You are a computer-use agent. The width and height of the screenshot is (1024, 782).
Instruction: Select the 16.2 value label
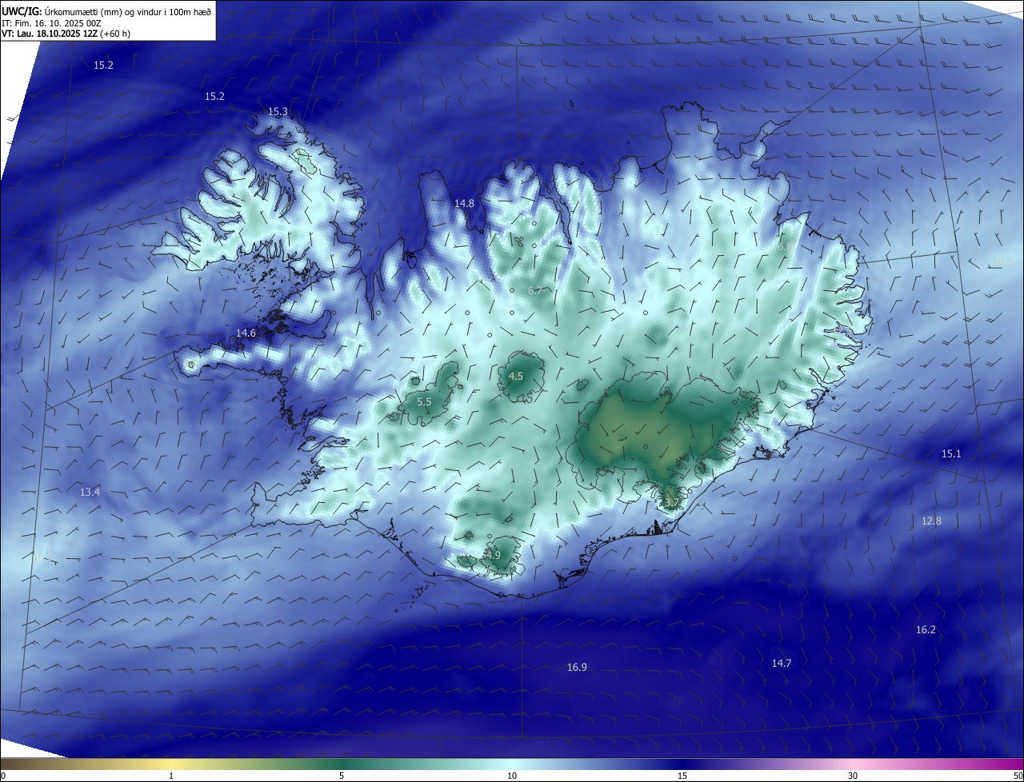pyautogui.click(x=926, y=629)
